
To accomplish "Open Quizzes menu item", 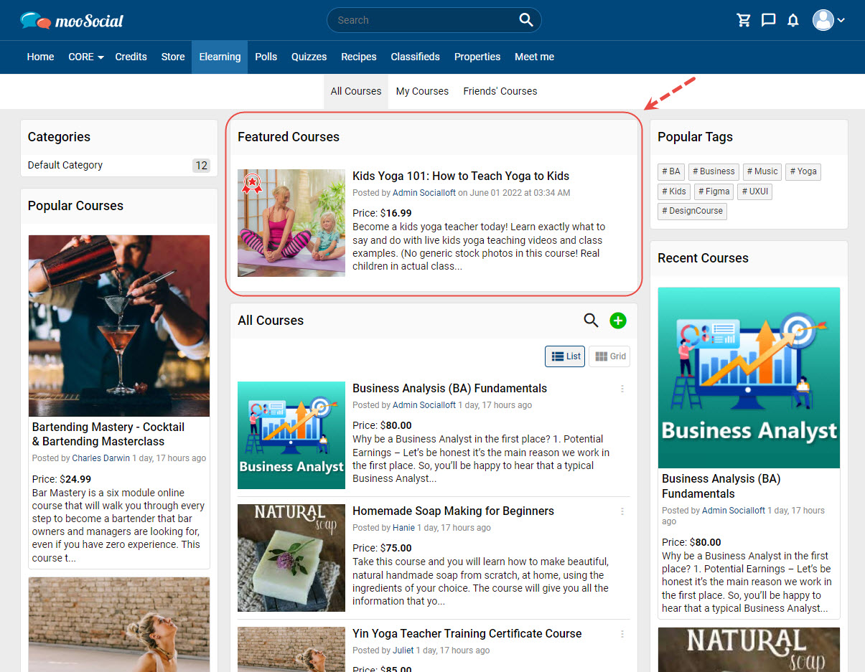I will pos(309,57).
